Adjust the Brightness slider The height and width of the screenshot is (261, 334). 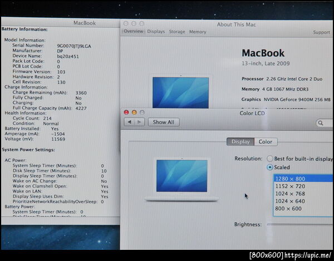(x=301, y=224)
